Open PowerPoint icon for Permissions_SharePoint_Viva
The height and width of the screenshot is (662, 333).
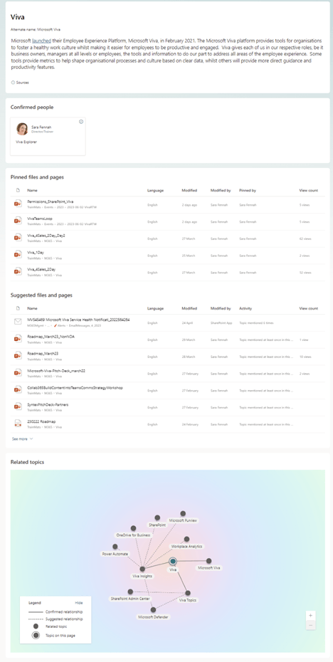(18, 204)
